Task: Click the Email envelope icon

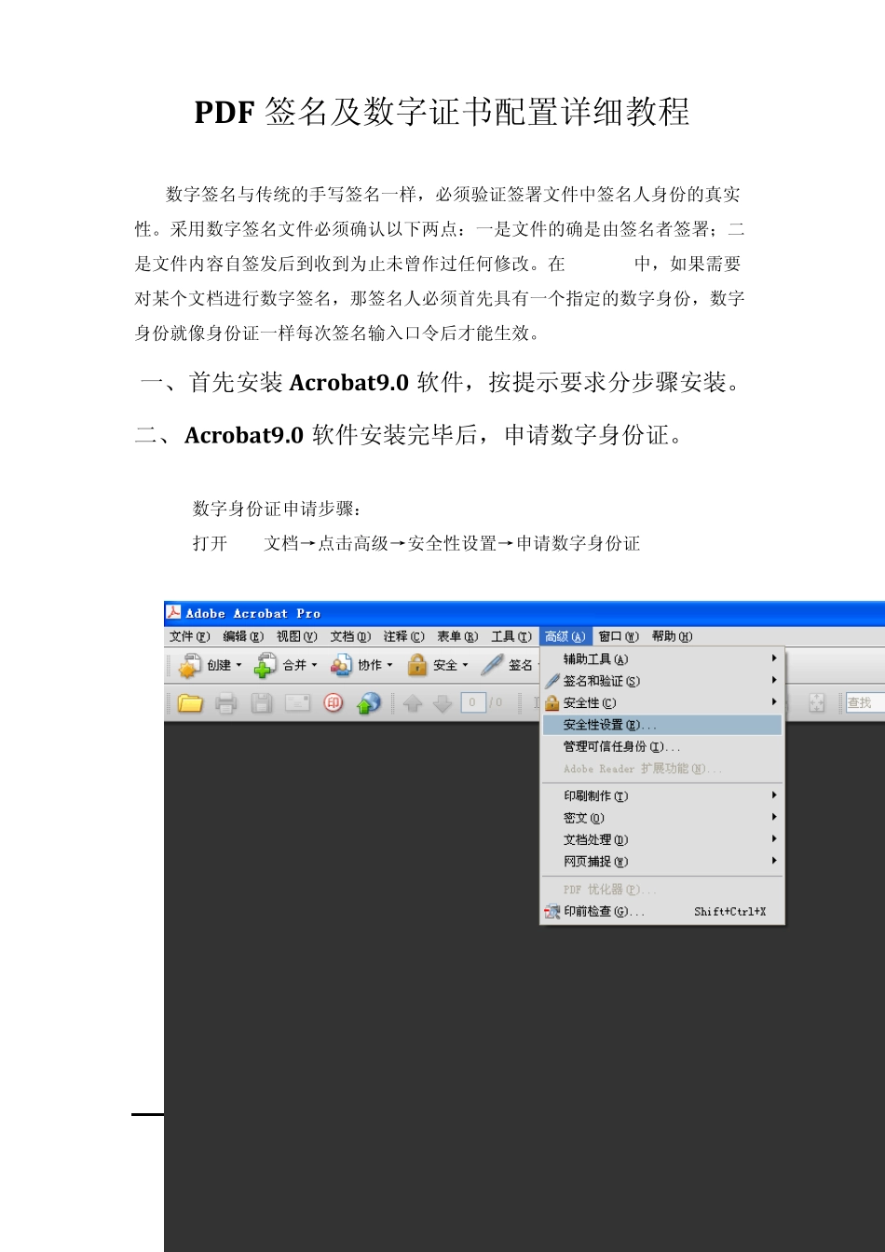Action: pos(297,703)
